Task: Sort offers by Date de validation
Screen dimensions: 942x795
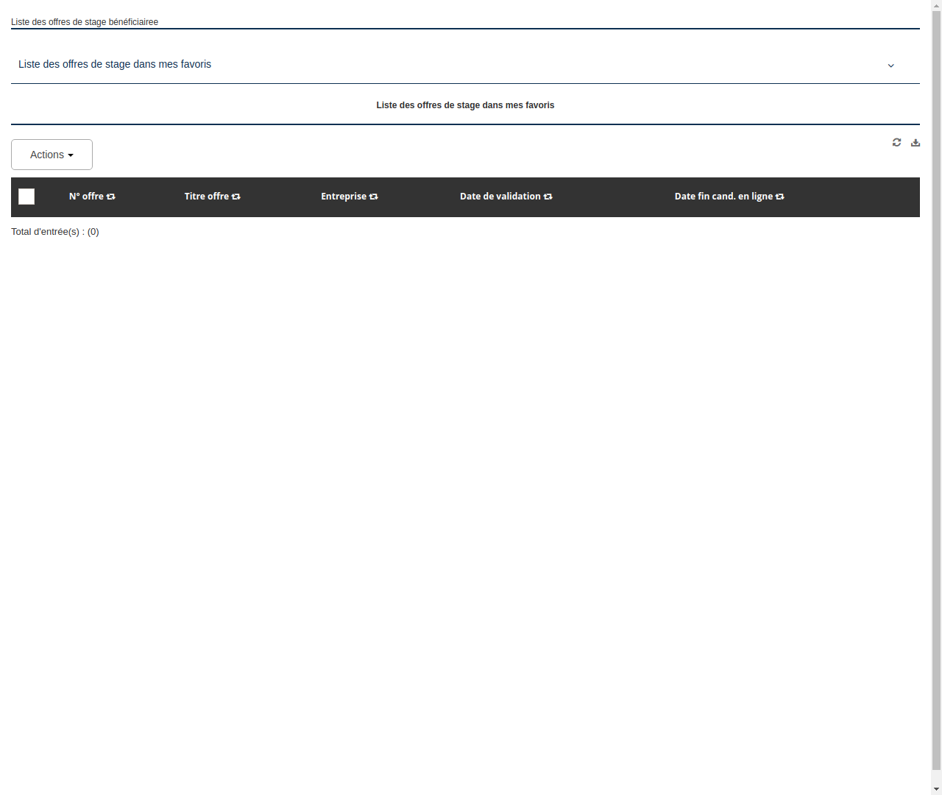Action: [548, 197]
